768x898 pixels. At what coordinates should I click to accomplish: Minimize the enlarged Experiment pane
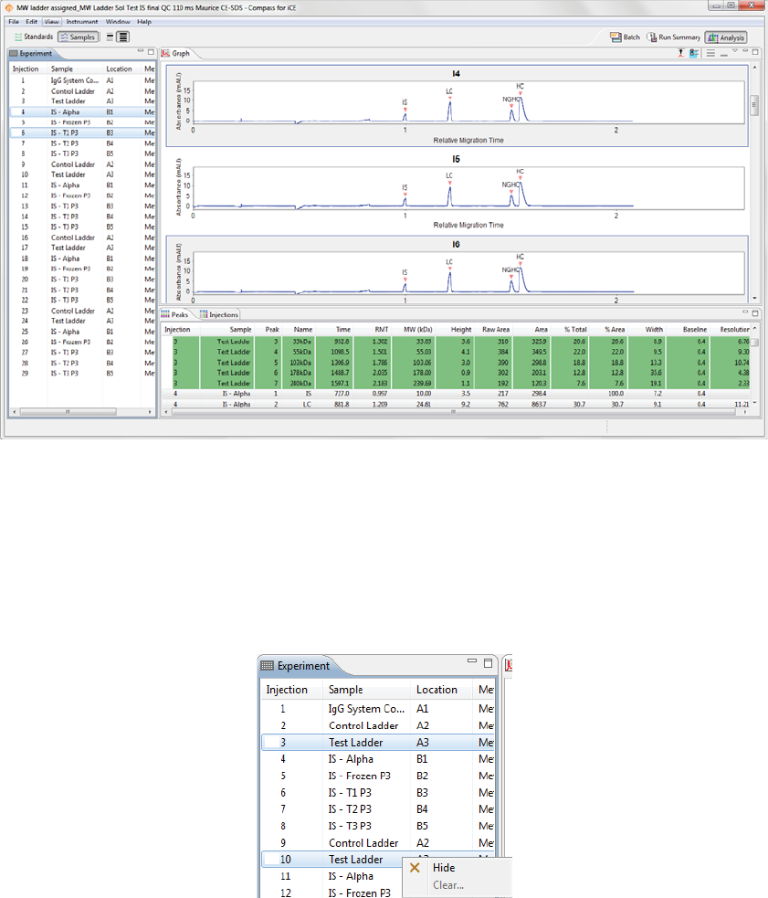[x=472, y=660]
